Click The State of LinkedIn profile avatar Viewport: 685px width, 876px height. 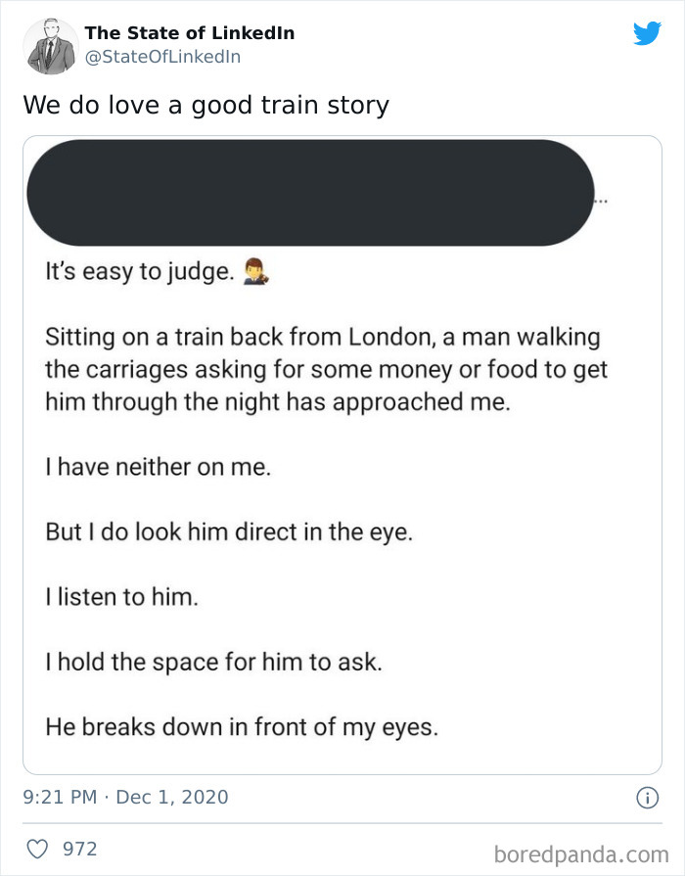[51, 45]
